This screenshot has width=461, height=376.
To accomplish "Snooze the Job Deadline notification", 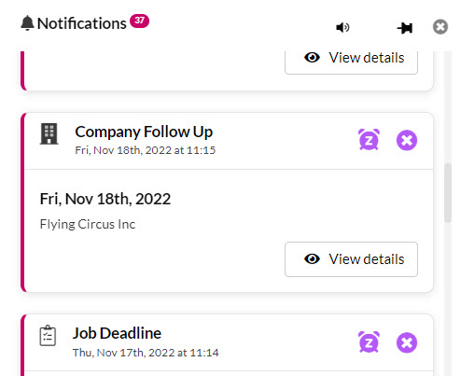I will 369,342.
